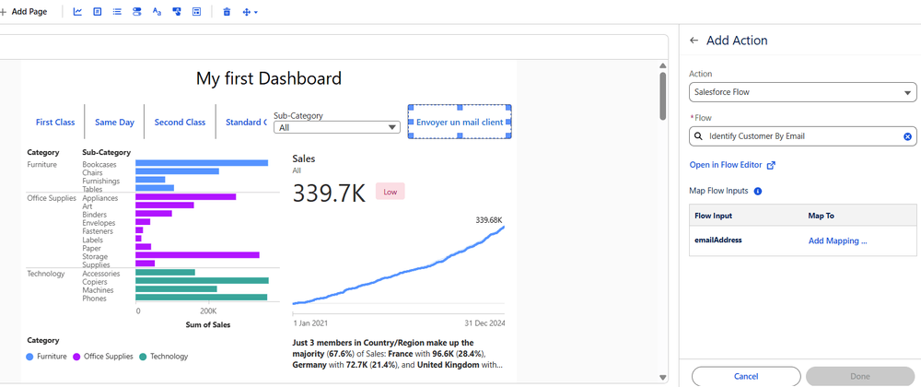Select the Same Day filter tab

pos(114,122)
